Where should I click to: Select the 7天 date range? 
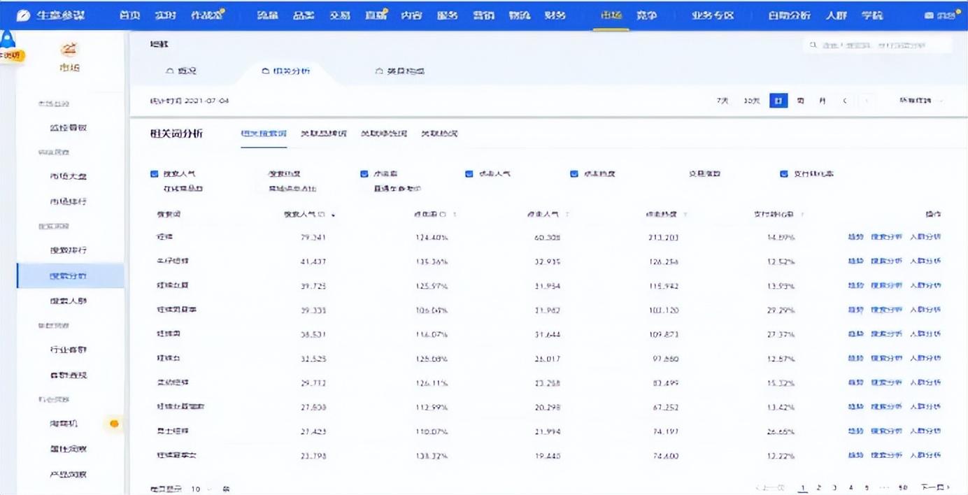[x=723, y=101]
